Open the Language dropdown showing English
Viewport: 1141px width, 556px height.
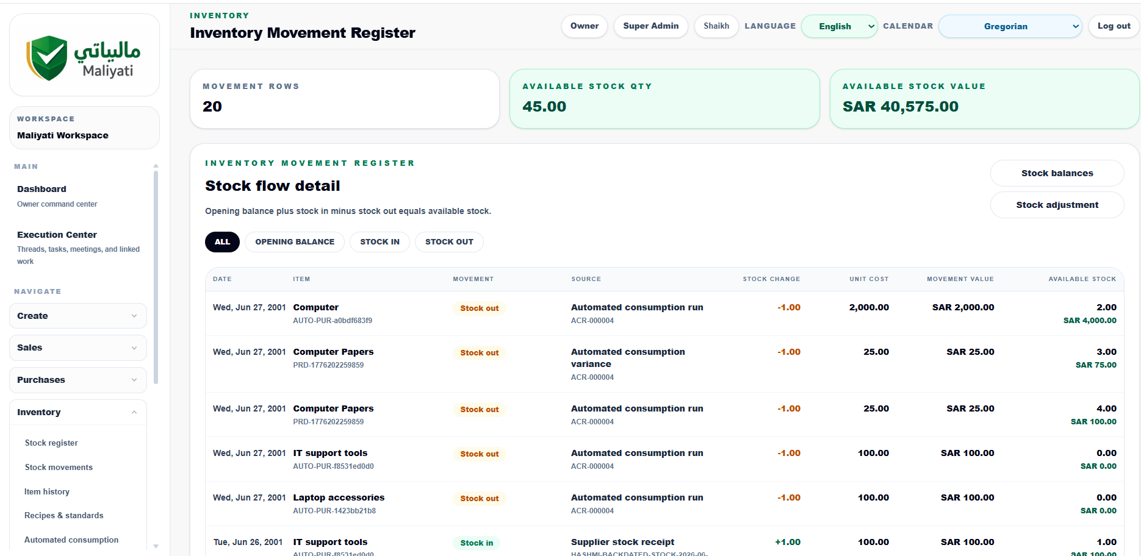click(x=840, y=26)
